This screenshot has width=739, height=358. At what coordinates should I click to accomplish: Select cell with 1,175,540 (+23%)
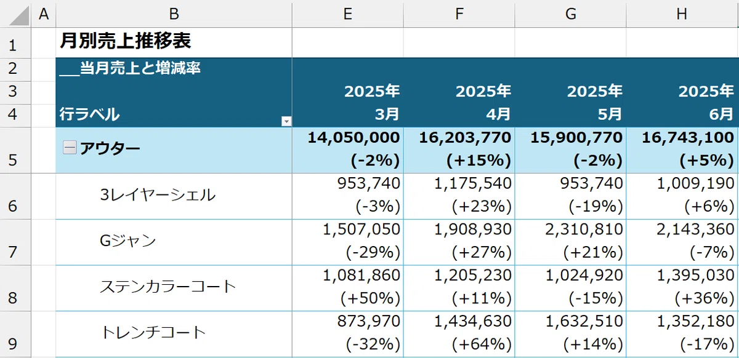(x=459, y=196)
